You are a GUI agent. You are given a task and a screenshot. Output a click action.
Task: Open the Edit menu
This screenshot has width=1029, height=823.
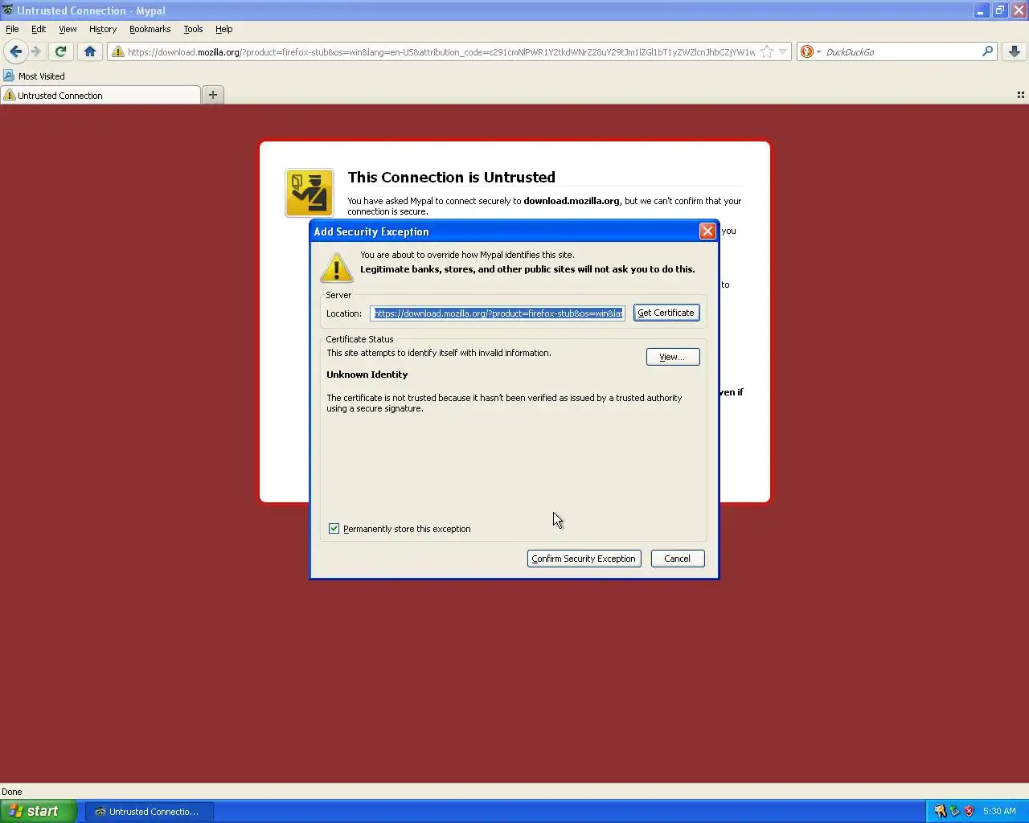[39, 29]
